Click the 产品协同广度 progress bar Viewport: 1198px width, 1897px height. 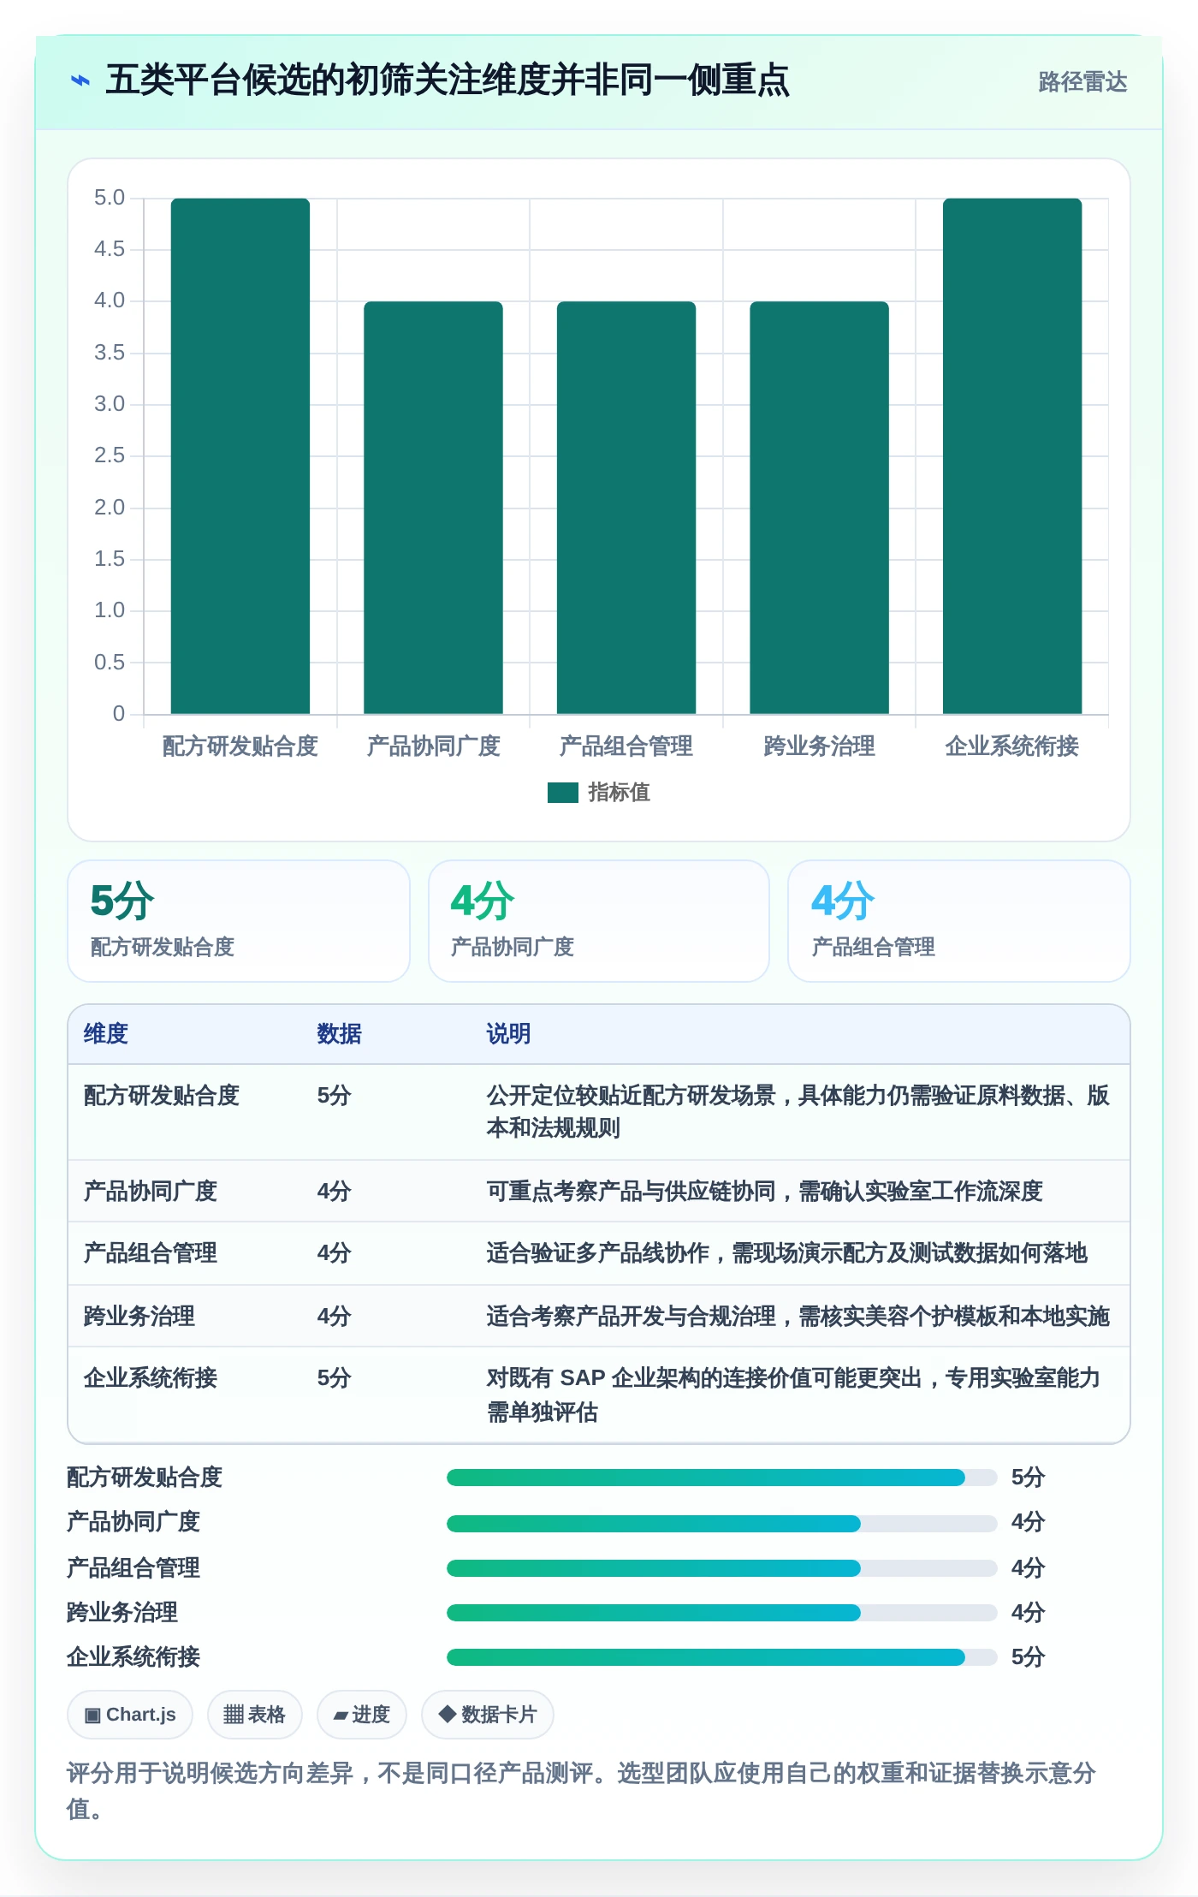[x=722, y=1524]
